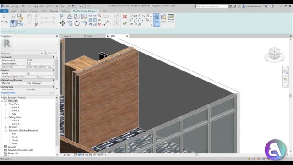Select the Modify arrow tool

[5, 19]
